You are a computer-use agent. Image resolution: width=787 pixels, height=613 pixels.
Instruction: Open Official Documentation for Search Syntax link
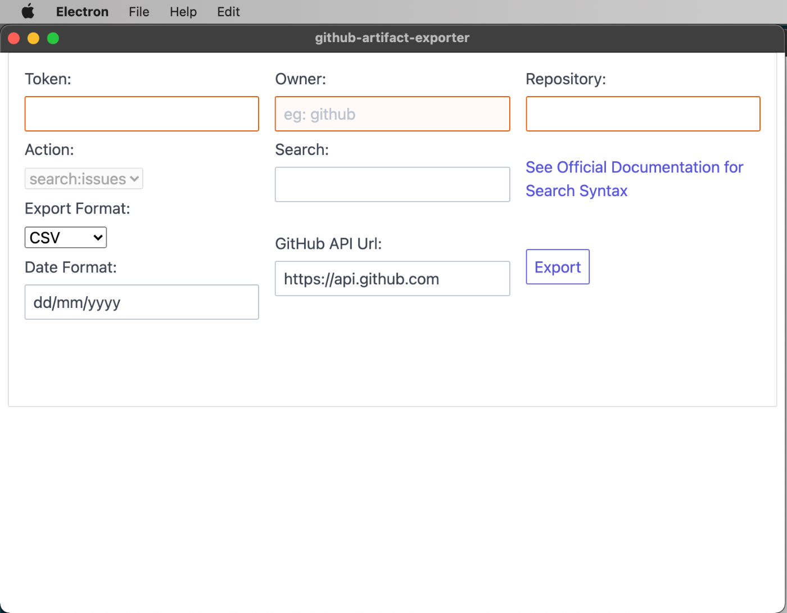coord(634,179)
